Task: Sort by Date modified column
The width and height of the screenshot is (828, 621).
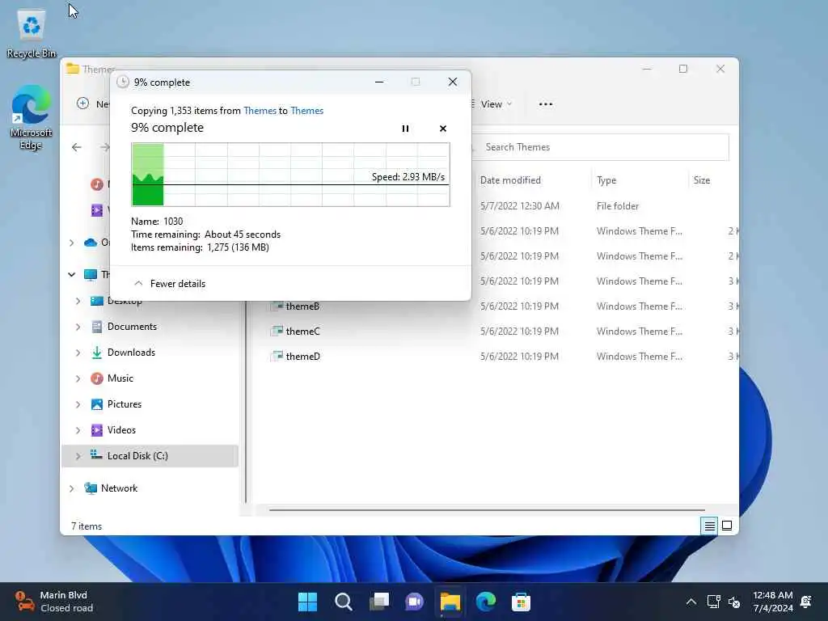Action: pyautogui.click(x=510, y=180)
